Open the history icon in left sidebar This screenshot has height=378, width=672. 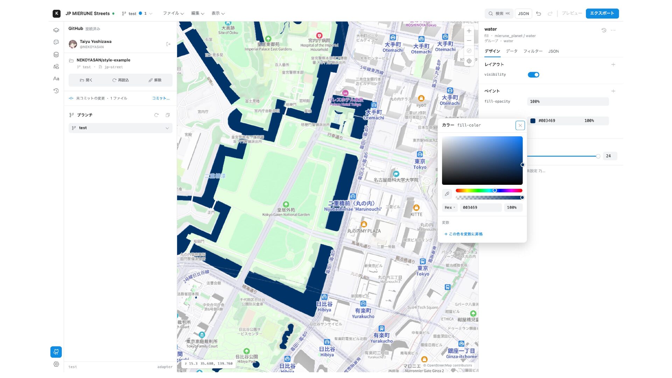tap(56, 91)
